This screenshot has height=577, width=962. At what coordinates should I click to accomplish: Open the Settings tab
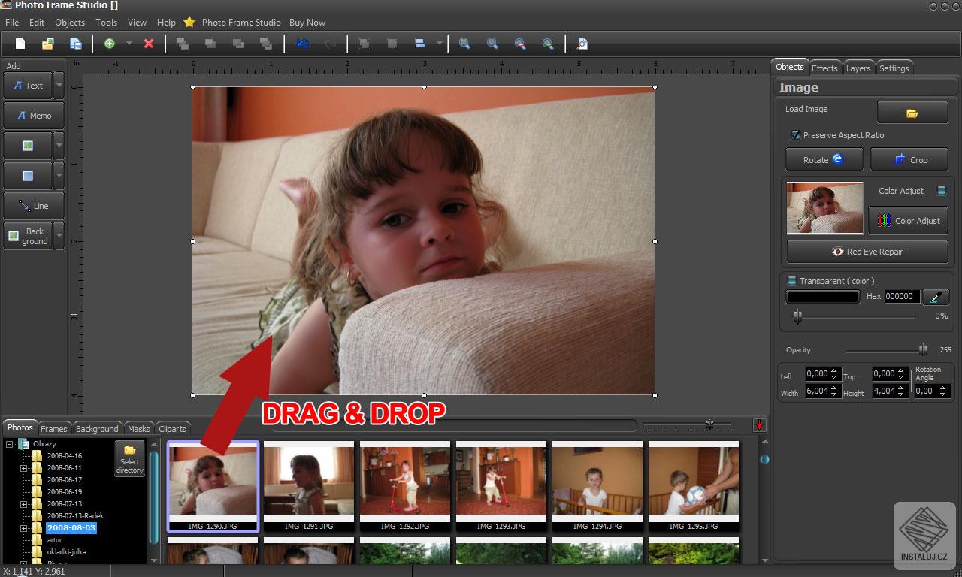[894, 68]
